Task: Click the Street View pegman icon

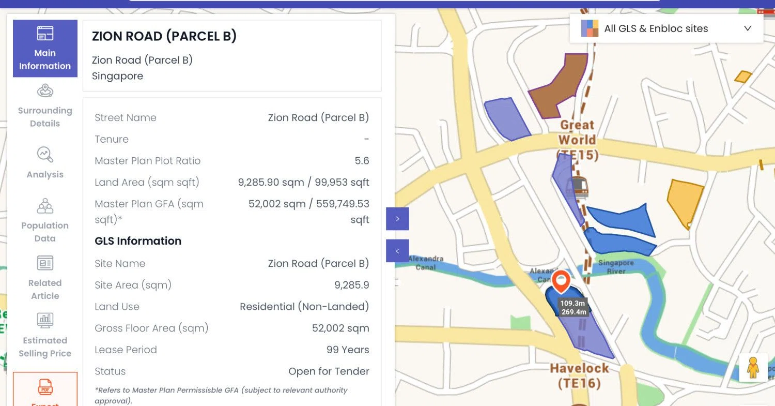Action: [x=752, y=367]
